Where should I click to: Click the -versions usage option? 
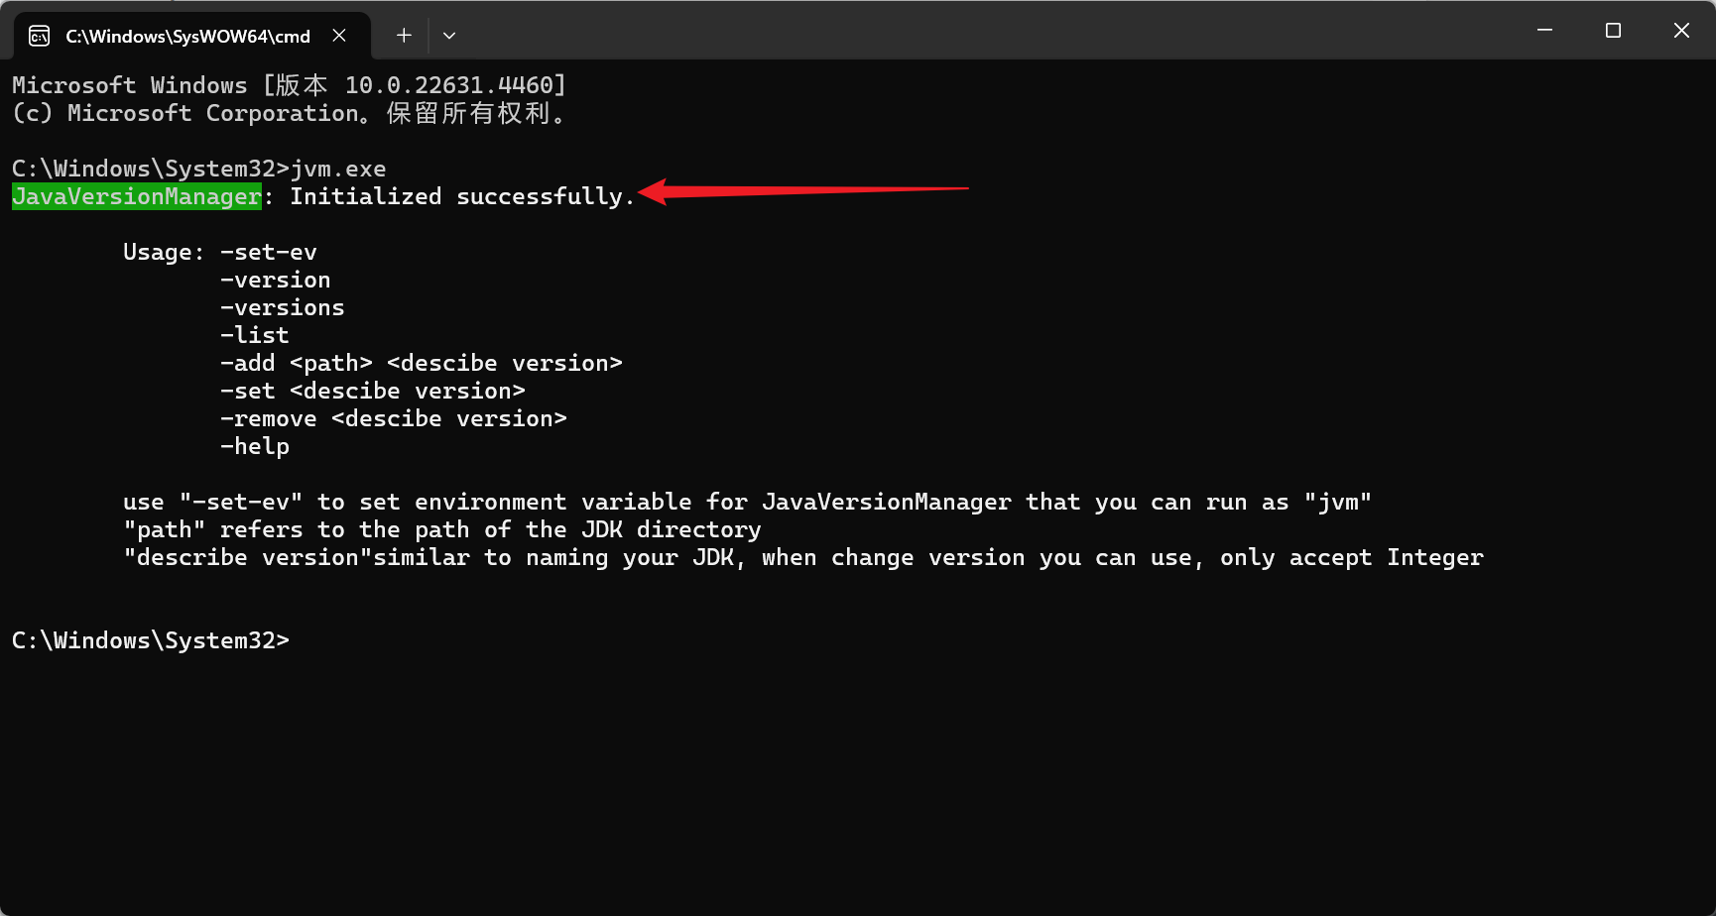[x=283, y=307]
